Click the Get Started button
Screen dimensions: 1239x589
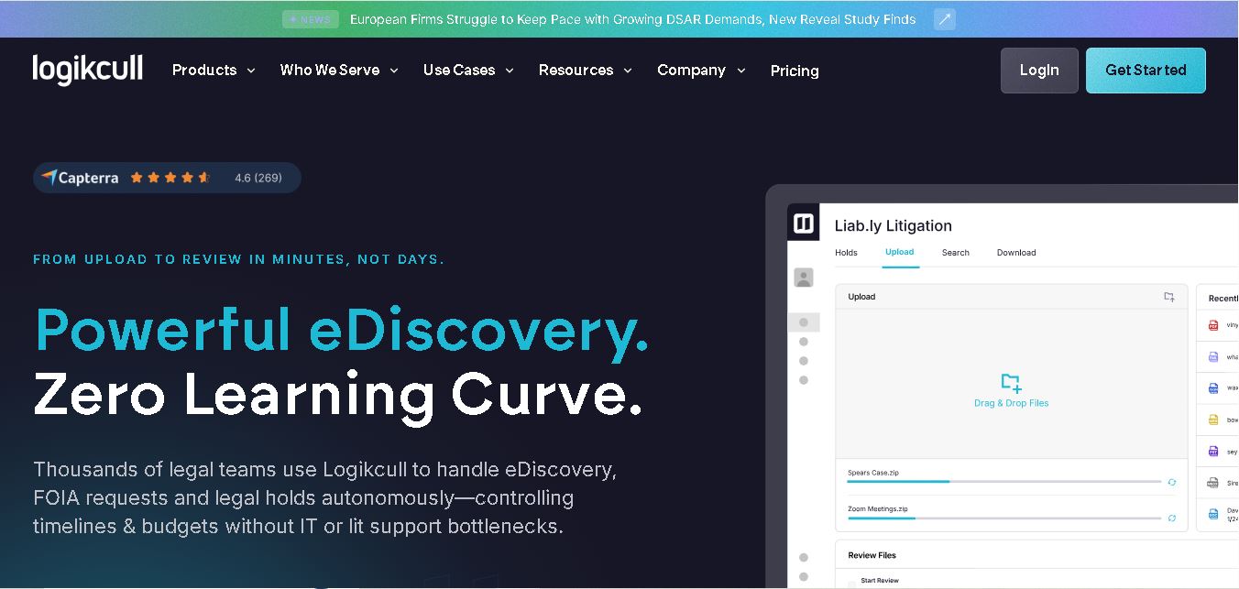(x=1146, y=71)
